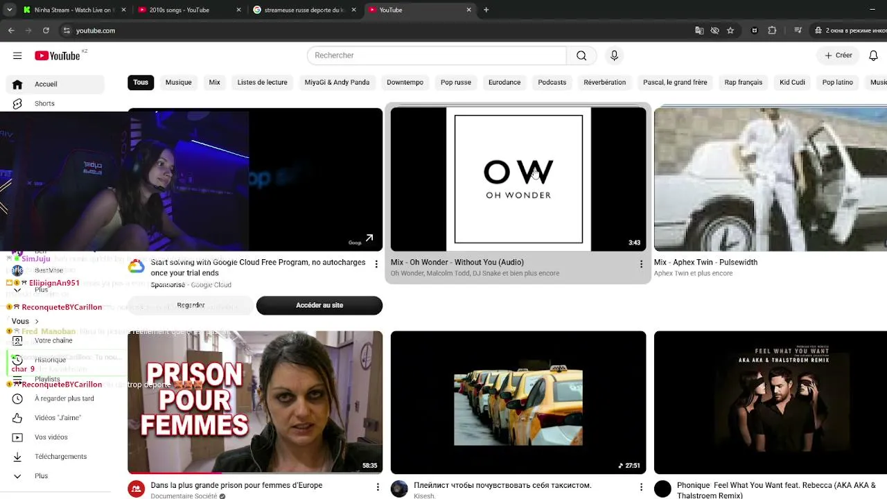Click the Kisesh channel avatar
Screen dimensions: 887x499
tap(399, 489)
